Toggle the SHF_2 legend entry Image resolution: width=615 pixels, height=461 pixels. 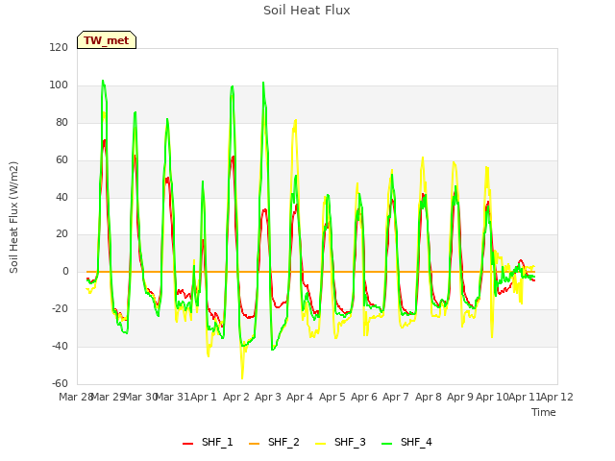(x=274, y=442)
